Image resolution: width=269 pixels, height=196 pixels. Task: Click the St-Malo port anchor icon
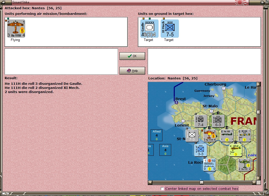[211, 111]
